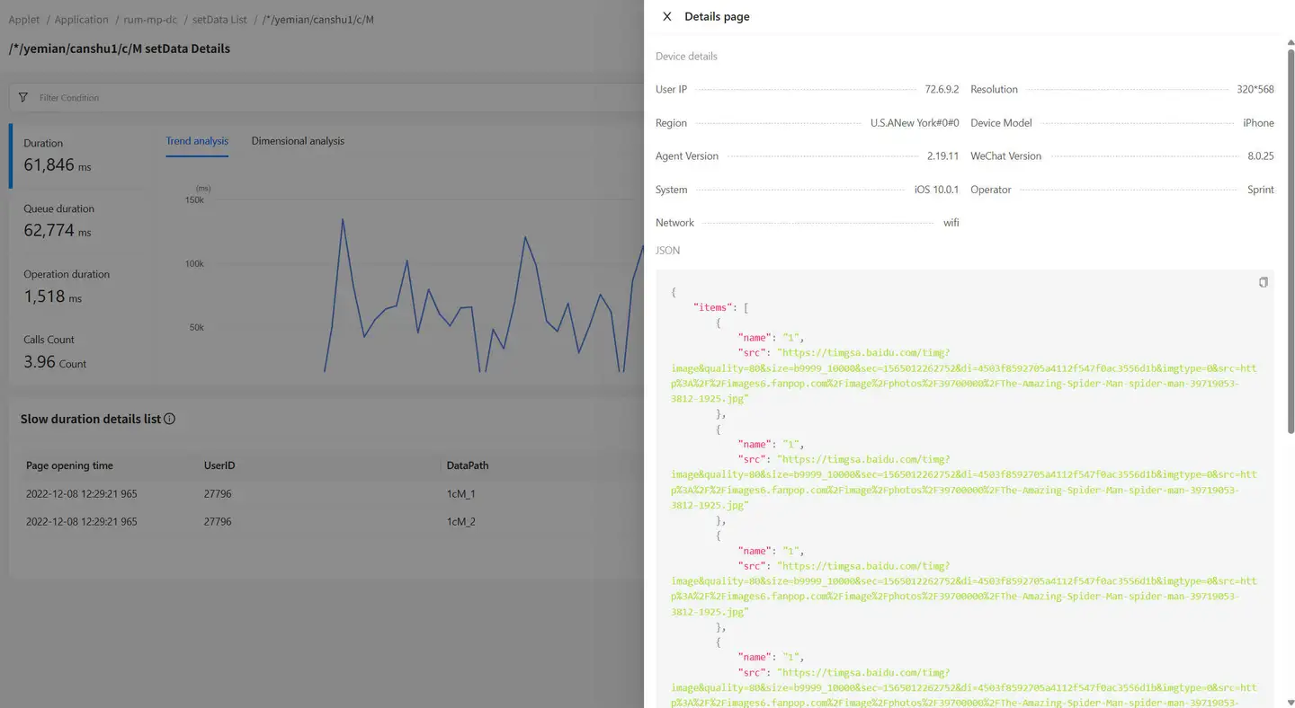Click the filter funnel icon
This screenshot has height=708, width=1295.
22,97
